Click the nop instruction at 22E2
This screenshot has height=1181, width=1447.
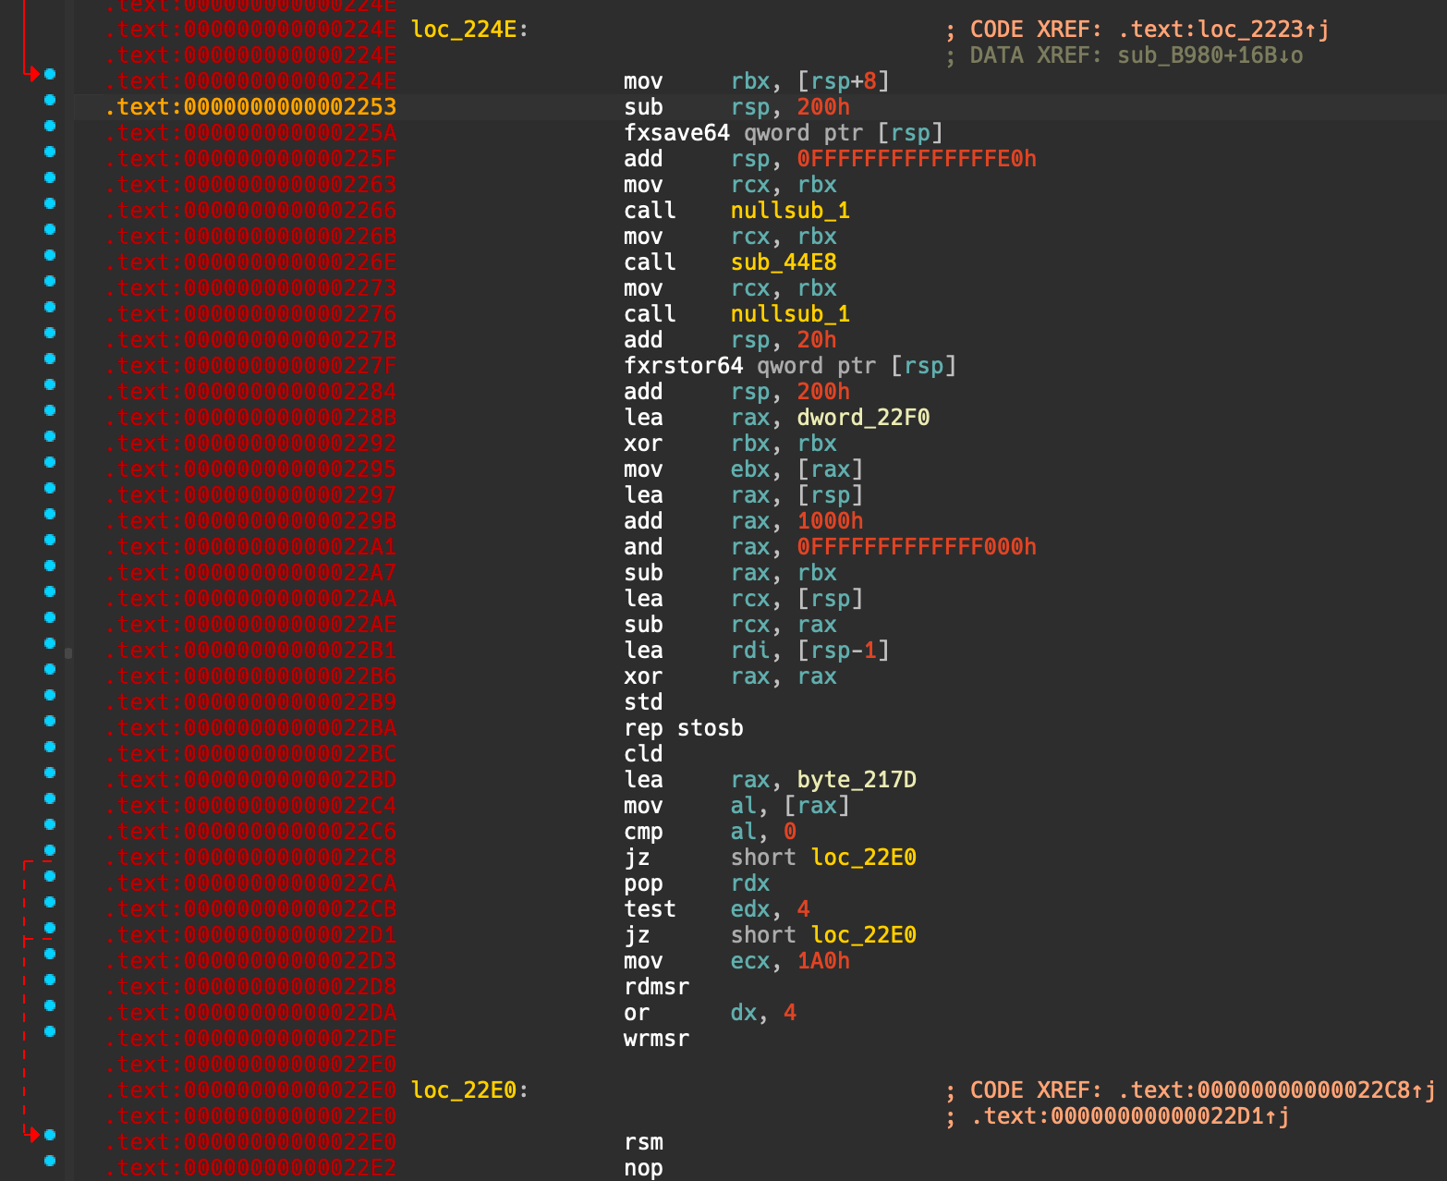(643, 1168)
